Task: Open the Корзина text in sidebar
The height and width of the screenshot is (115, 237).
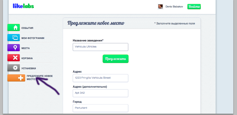Action: [x=27, y=58]
